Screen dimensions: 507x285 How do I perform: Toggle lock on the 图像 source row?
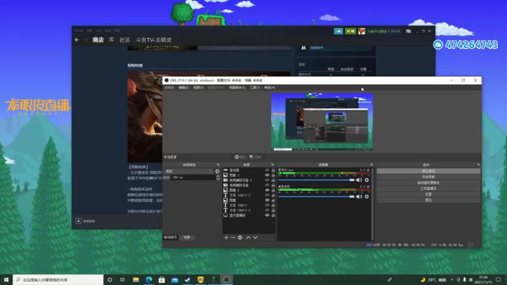(x=273, y=200)
